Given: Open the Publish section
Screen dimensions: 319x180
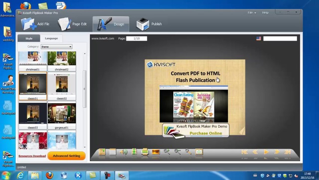Looking at the screenshot, I should [149, 24].
